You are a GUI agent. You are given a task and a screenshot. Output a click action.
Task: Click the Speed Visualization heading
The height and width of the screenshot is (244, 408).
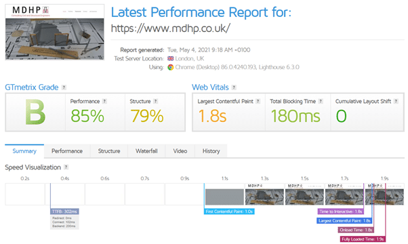coord(33,167)
